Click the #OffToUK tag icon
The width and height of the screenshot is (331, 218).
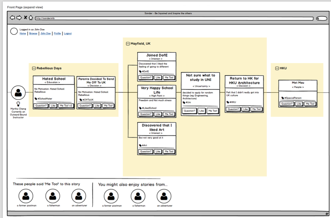point(81,100)
